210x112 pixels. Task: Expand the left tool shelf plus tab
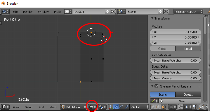(x=1, y=23)
